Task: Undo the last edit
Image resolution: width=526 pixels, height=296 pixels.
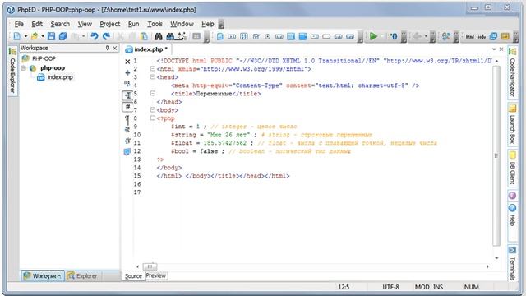Action: coord(95,36)
